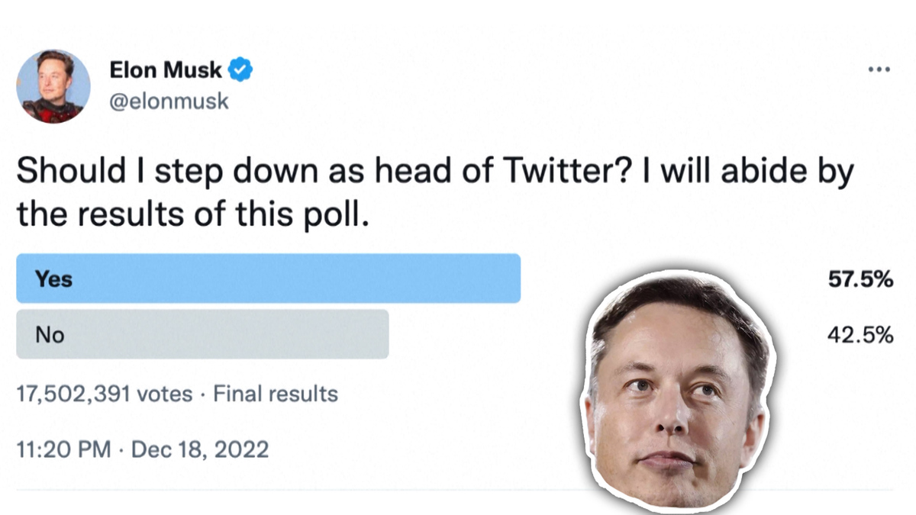916x515 pixels.
Task: Click the 57.5% result percentage
Action: [x=860, y=279]
